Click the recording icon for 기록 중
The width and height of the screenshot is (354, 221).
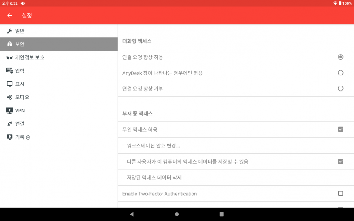(x=9, y=137)
